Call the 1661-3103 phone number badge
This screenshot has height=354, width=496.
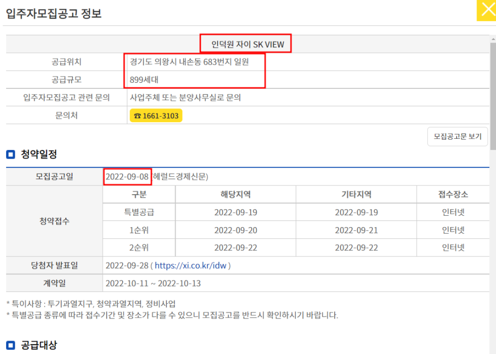[156, 116]
